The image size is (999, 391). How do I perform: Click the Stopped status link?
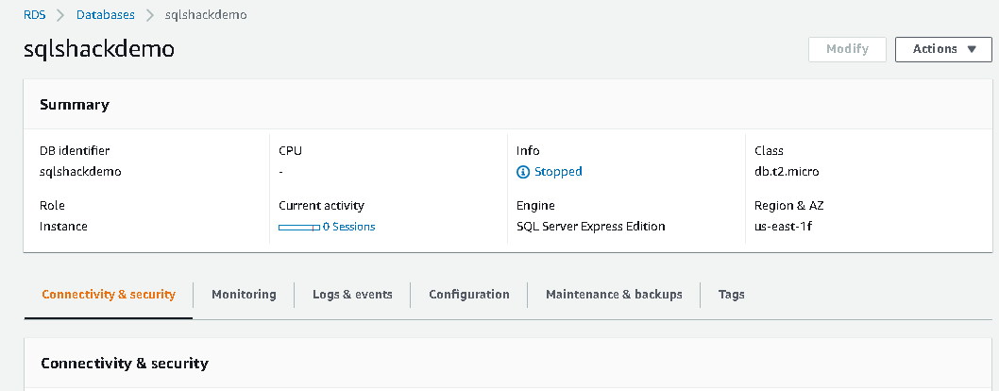pyautogui.click(x=558, y=172)
